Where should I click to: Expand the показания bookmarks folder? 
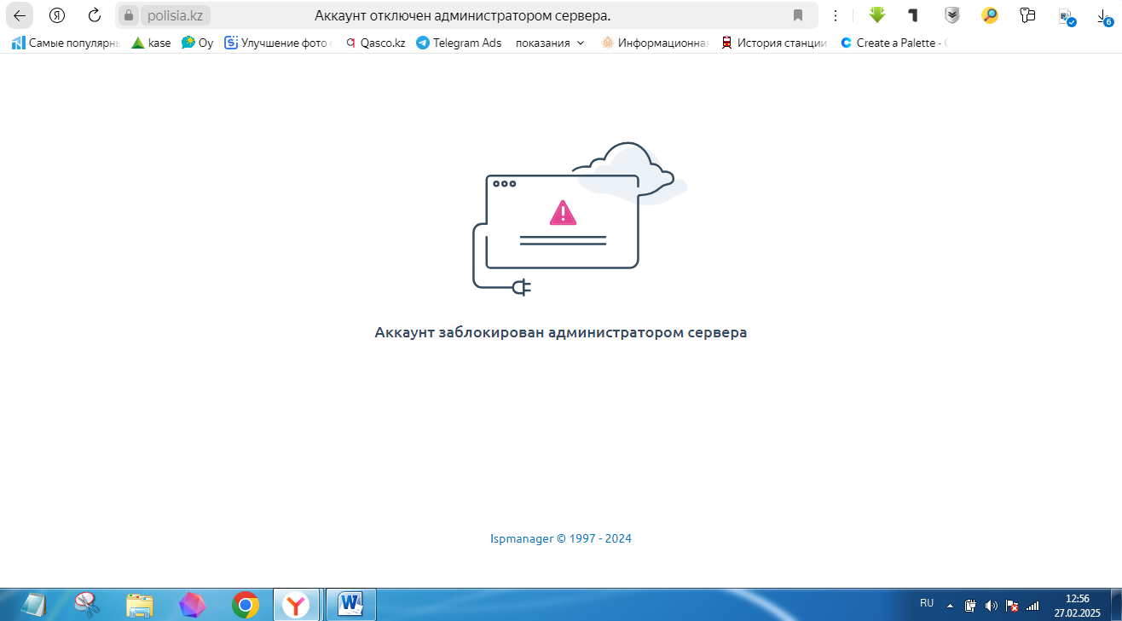click(550, 43)
